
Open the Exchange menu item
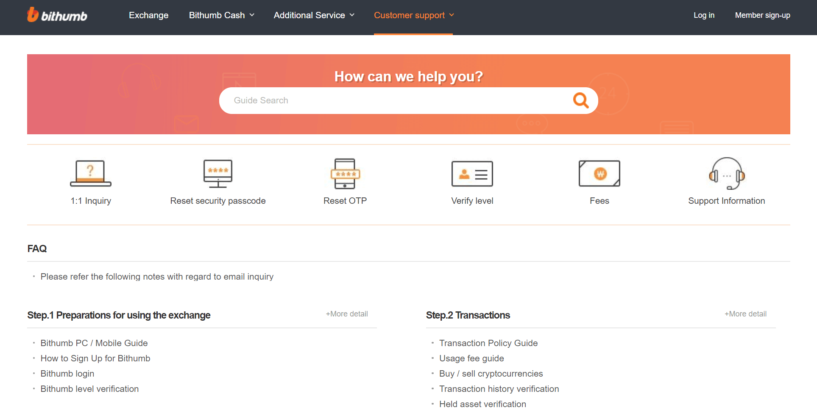[x=149, y=15]
